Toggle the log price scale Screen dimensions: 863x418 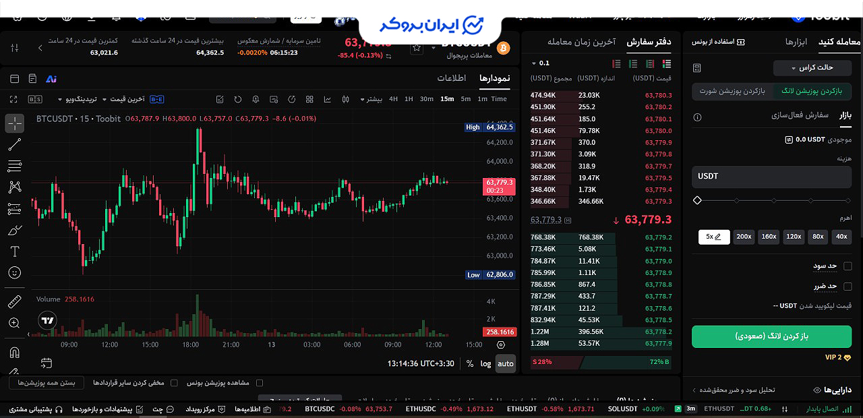tap(486, 363)
